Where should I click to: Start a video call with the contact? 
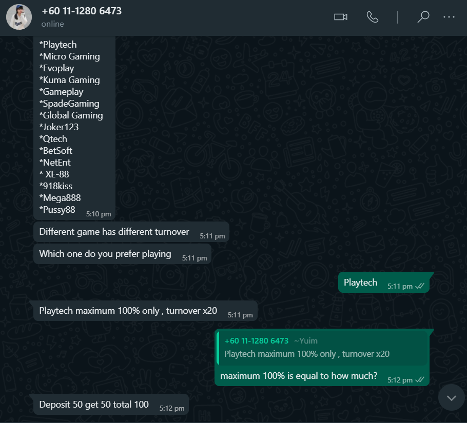(341, 17)
